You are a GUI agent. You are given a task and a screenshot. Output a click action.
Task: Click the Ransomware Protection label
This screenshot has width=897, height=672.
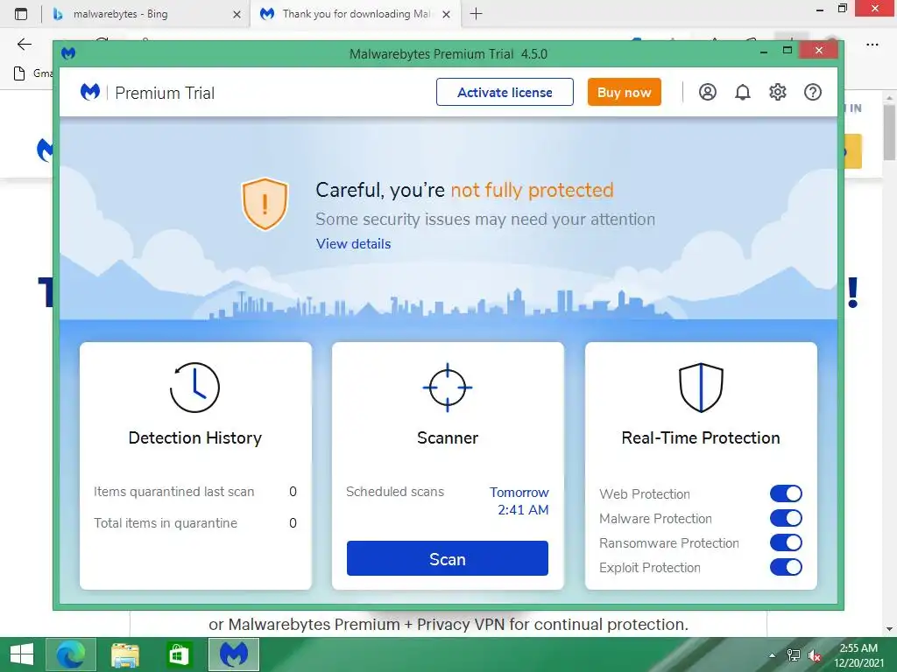[x=668, y=542]
